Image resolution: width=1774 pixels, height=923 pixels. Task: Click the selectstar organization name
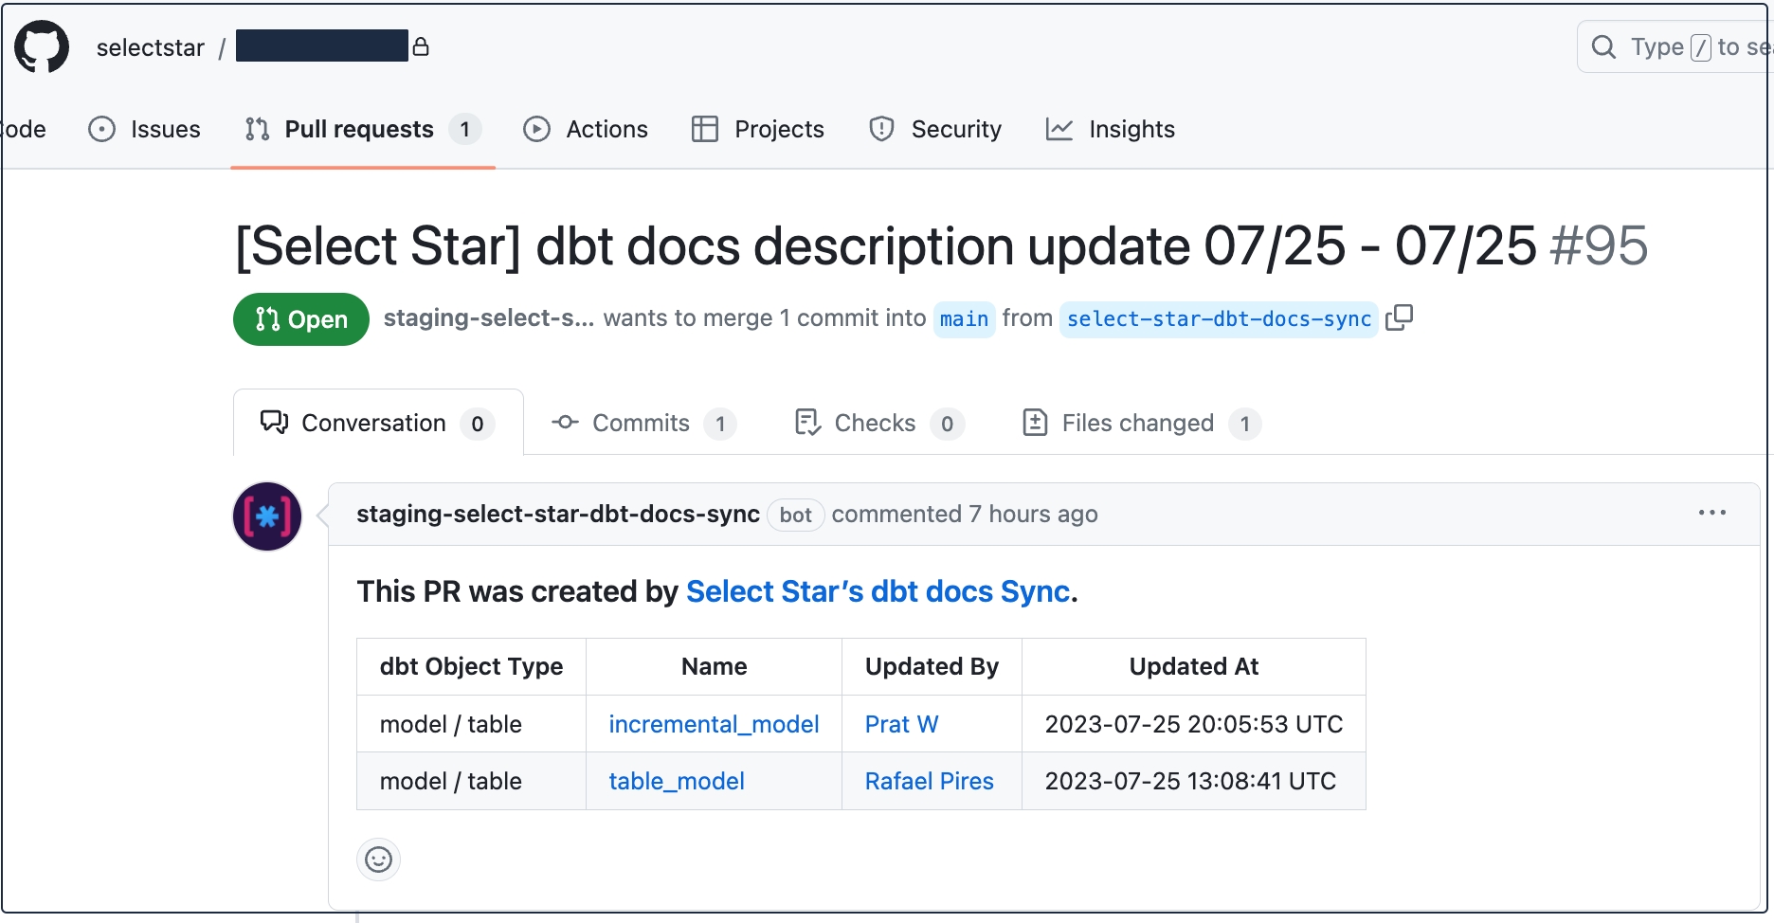pyautogui.click(x=151, y=47)
